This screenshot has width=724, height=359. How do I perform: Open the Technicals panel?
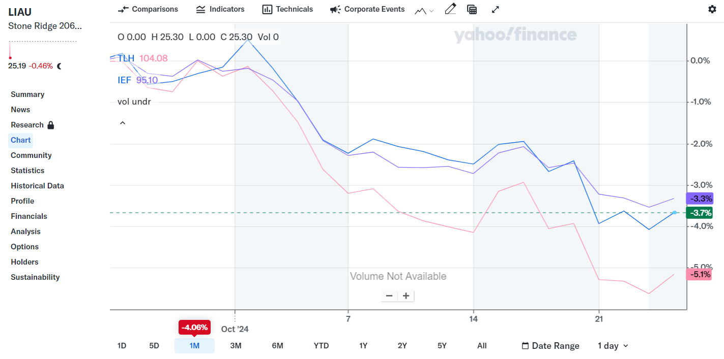[x=287, y=9]
